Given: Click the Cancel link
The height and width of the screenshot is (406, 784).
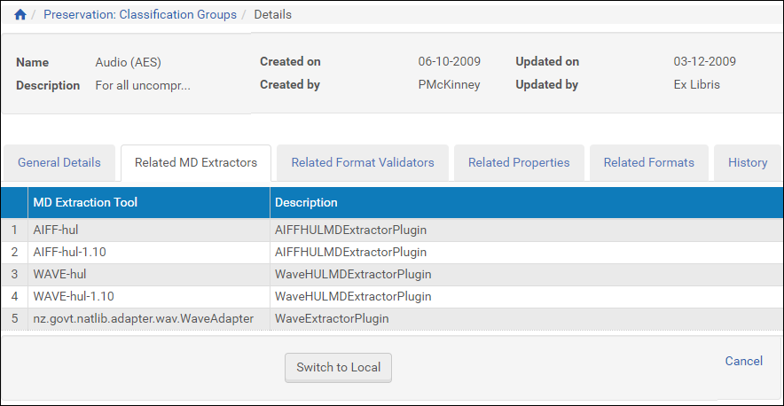Looking at the screenshot, I should pos(743,361).
